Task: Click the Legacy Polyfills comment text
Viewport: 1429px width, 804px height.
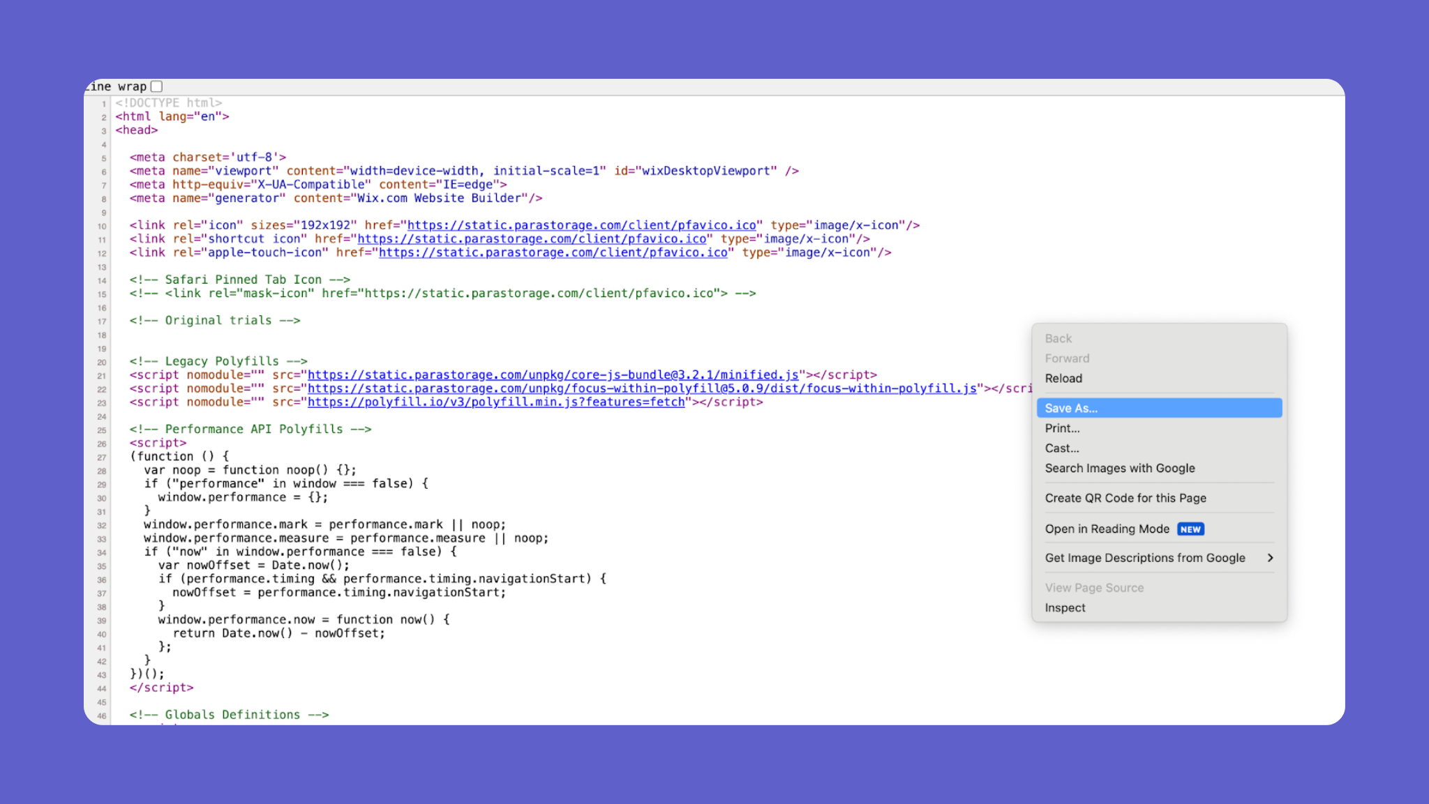Action: click(x=218, y=361)
